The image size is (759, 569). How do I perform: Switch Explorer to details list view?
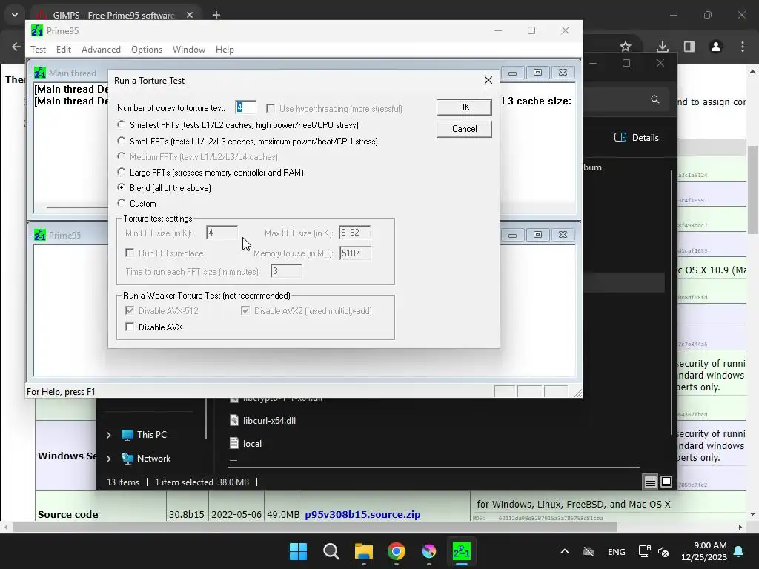650,482
